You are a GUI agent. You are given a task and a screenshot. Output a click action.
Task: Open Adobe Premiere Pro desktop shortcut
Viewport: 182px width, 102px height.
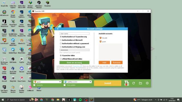pyautogui.click(x=22, y=33)
